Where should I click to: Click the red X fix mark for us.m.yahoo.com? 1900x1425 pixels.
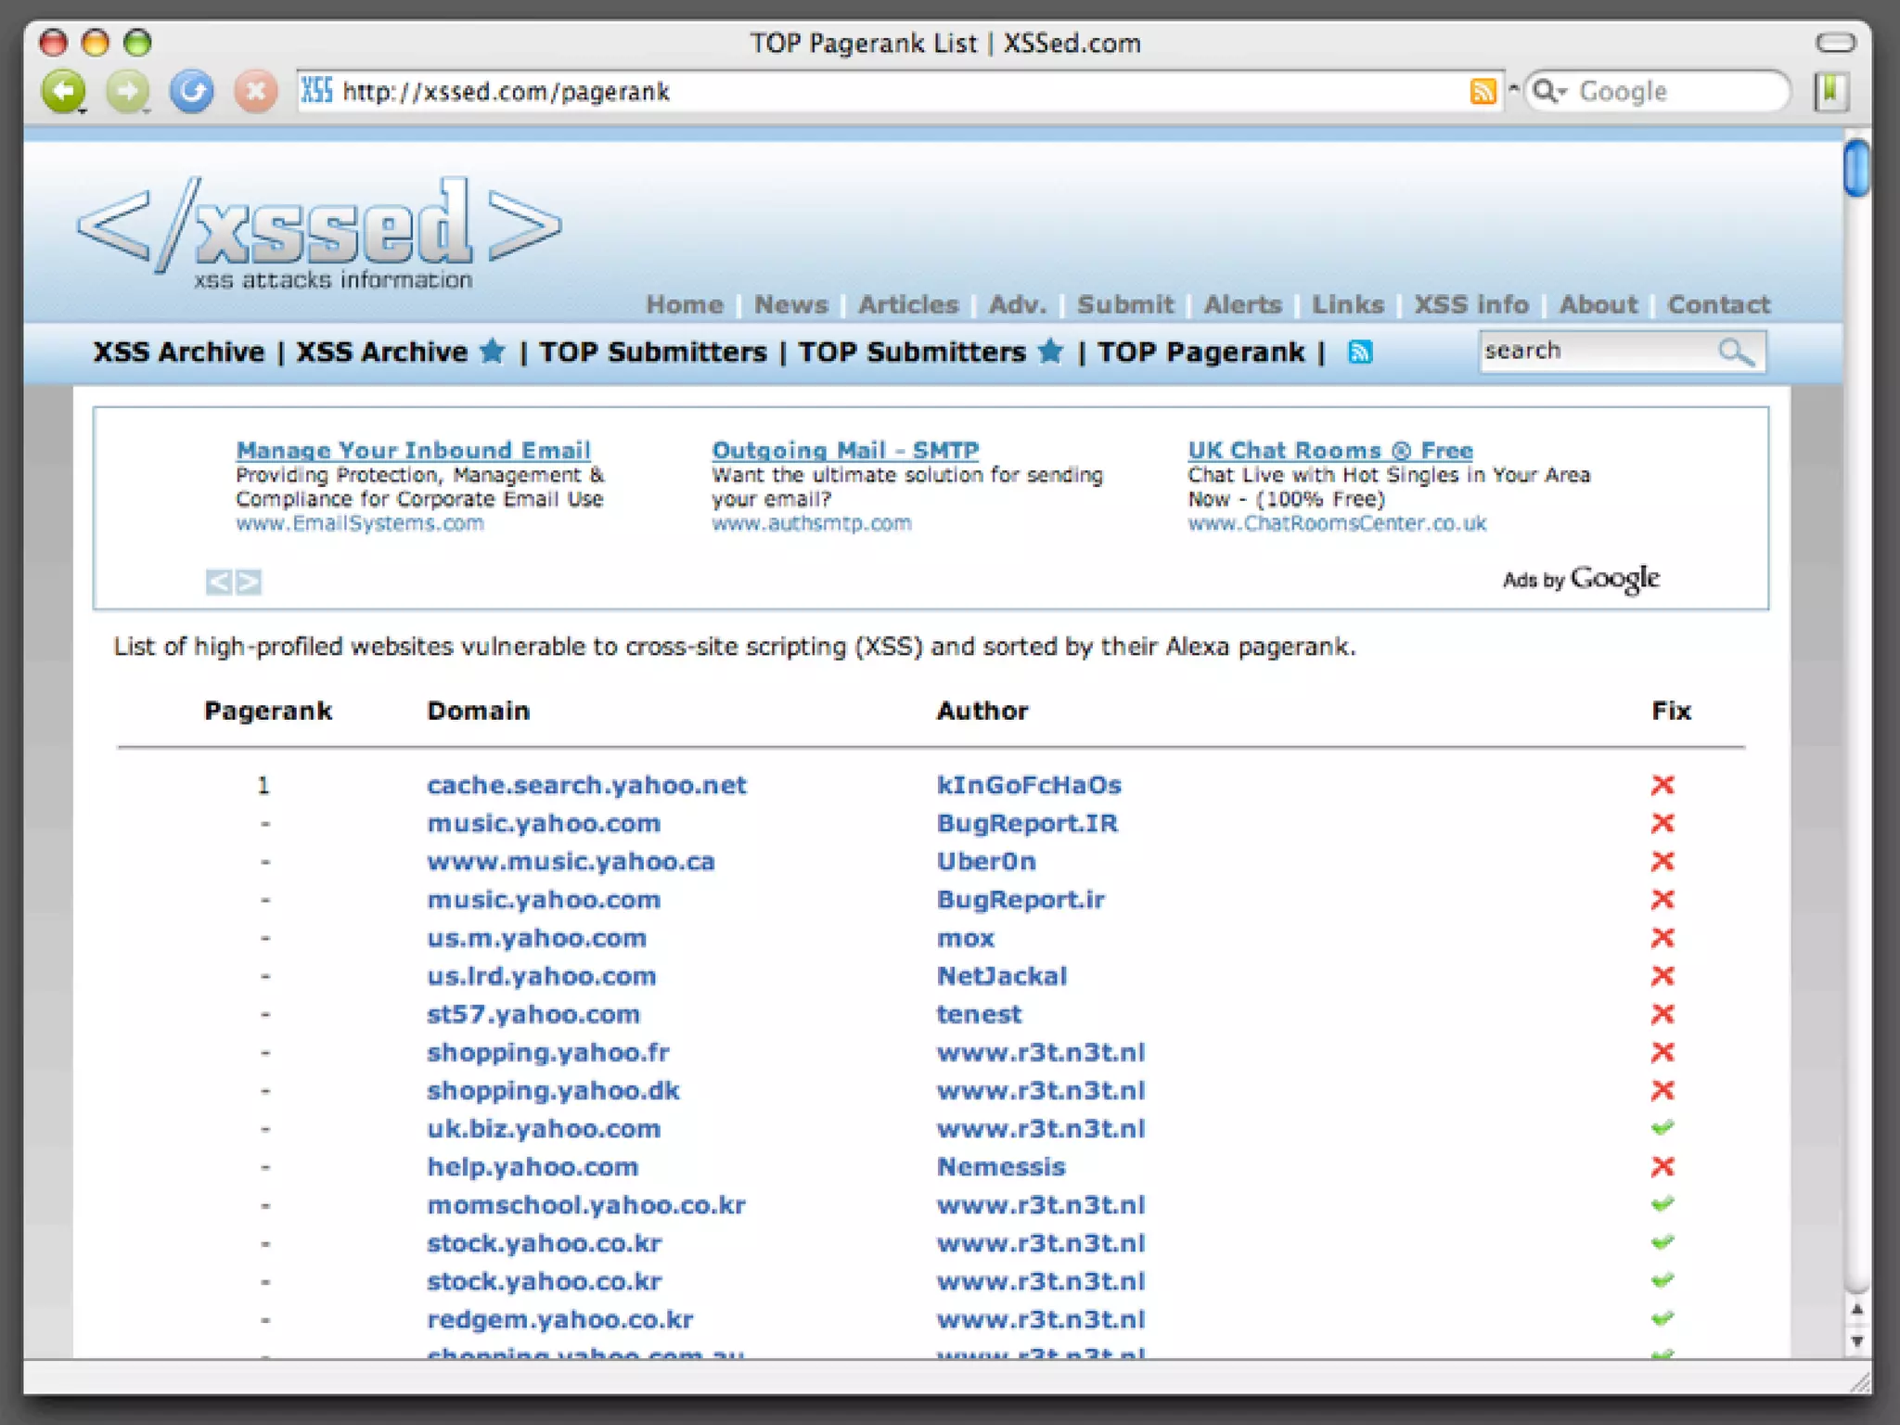[x=1662, y=938]
